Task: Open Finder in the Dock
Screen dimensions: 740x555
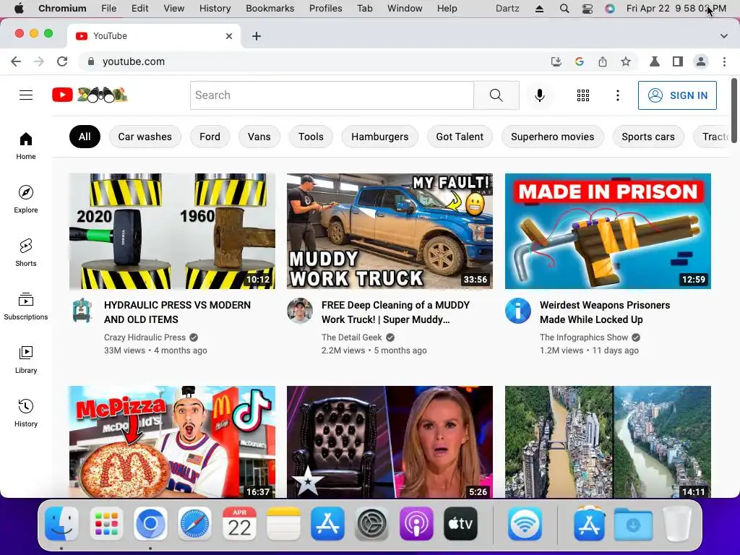Action: (x=61, y=524)
